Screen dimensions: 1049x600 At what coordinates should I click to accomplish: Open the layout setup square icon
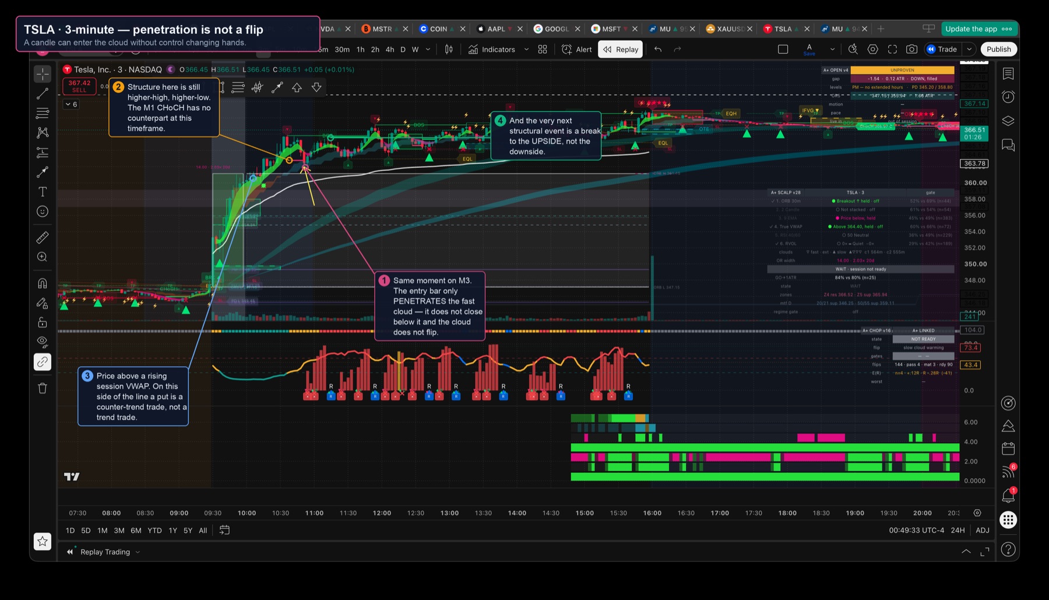coord(783,50)
